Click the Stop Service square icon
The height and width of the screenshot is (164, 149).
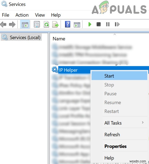pos(99,24)
